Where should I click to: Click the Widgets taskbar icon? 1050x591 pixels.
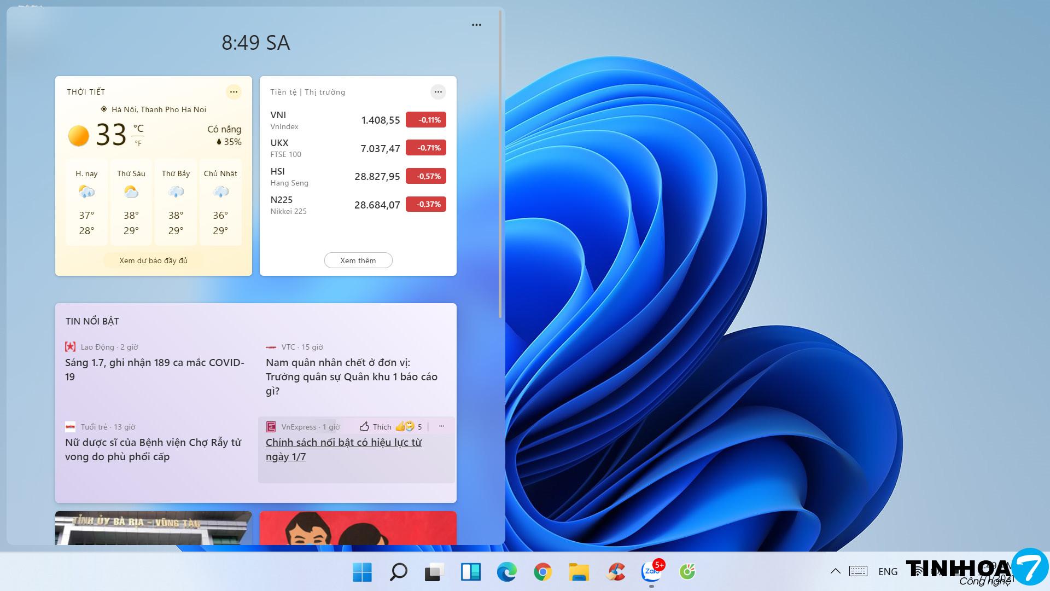pyautogui.click(x=470, y=572)
